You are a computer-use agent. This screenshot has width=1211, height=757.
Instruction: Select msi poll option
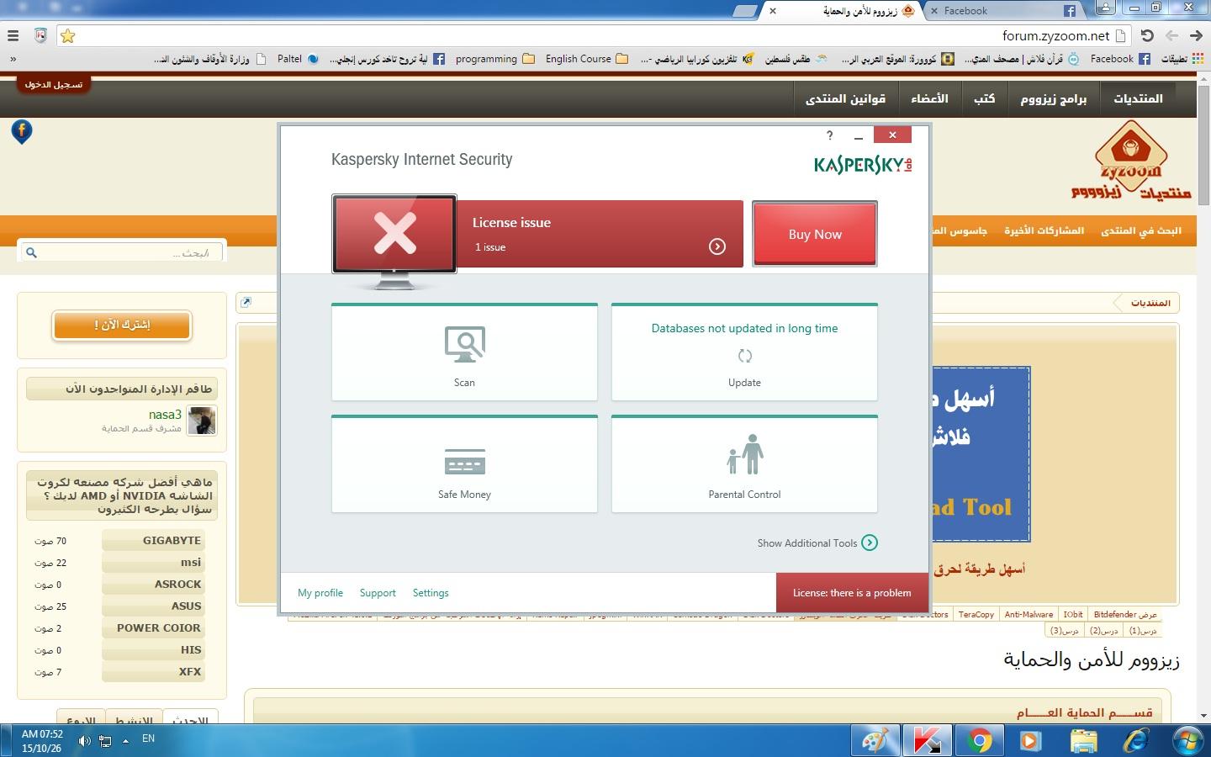(153, 563)
